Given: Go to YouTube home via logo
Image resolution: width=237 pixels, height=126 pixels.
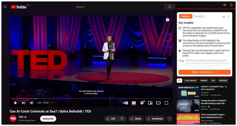Looking at the screenshot, I should (x=19, y=7).
